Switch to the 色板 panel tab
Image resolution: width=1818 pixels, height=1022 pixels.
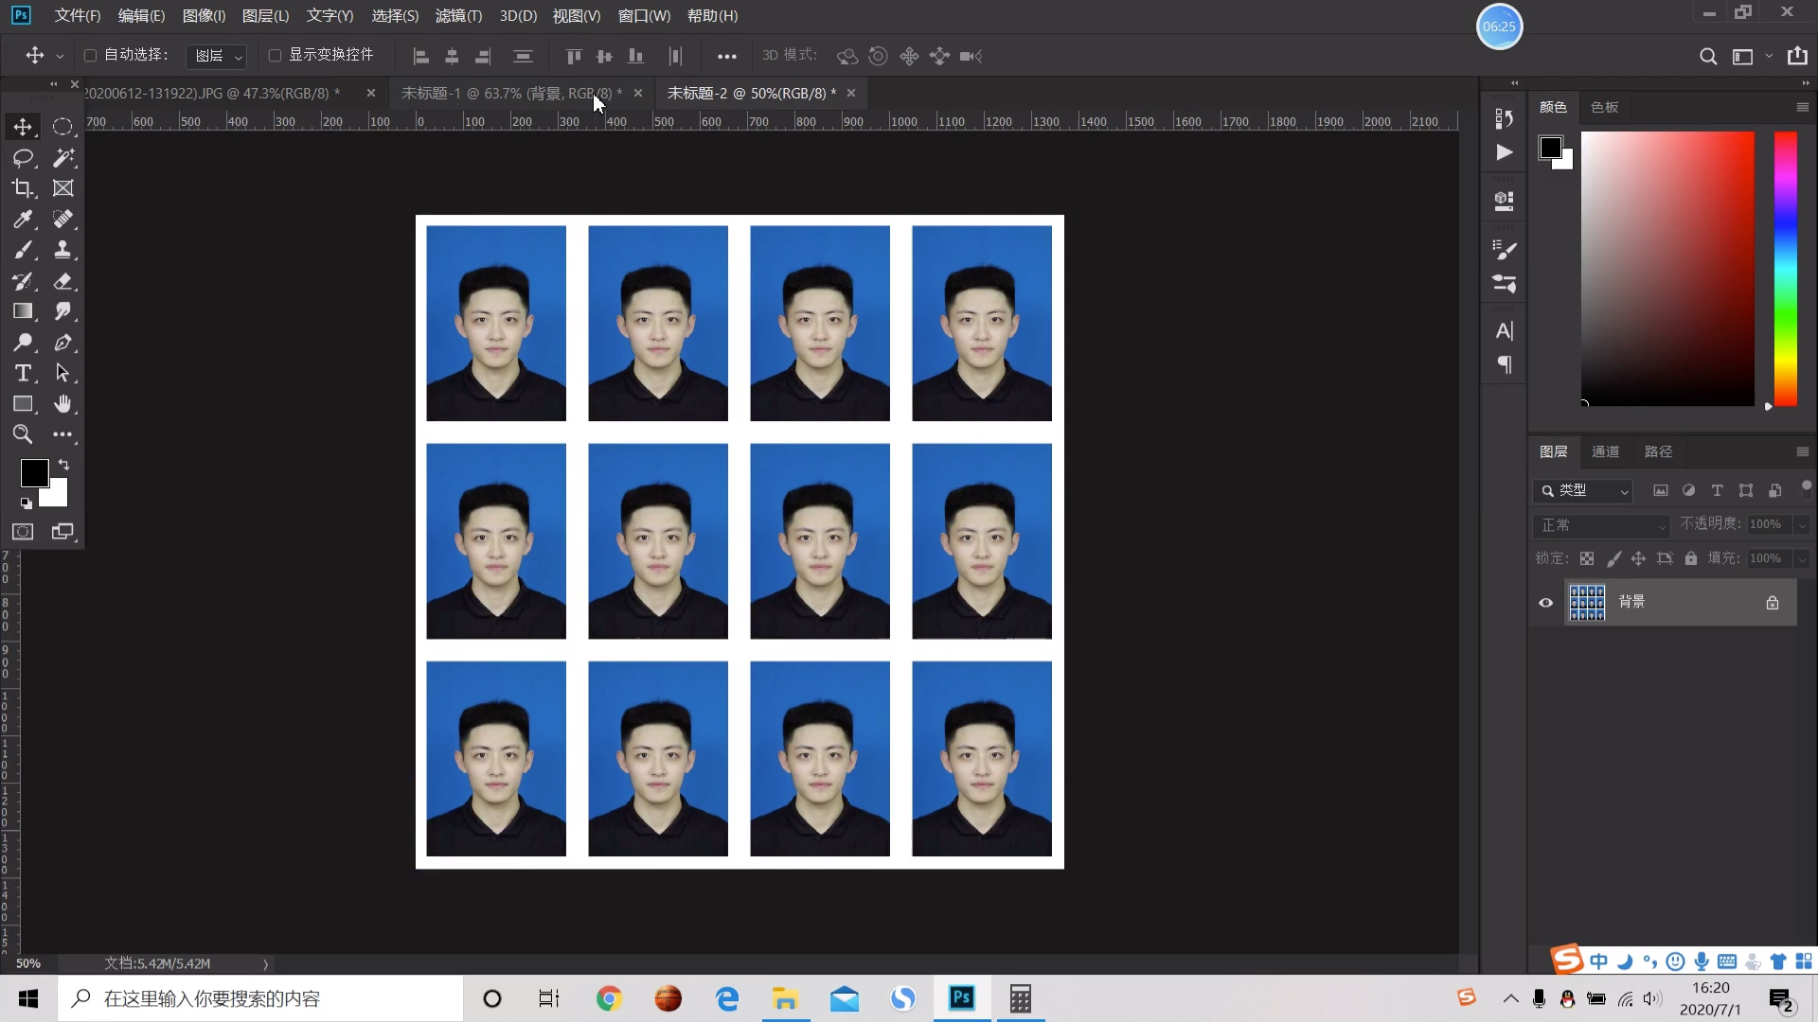click(x=1604, y=108)
